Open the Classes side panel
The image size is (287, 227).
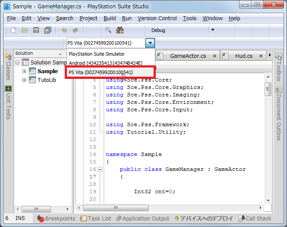point(8,67)
